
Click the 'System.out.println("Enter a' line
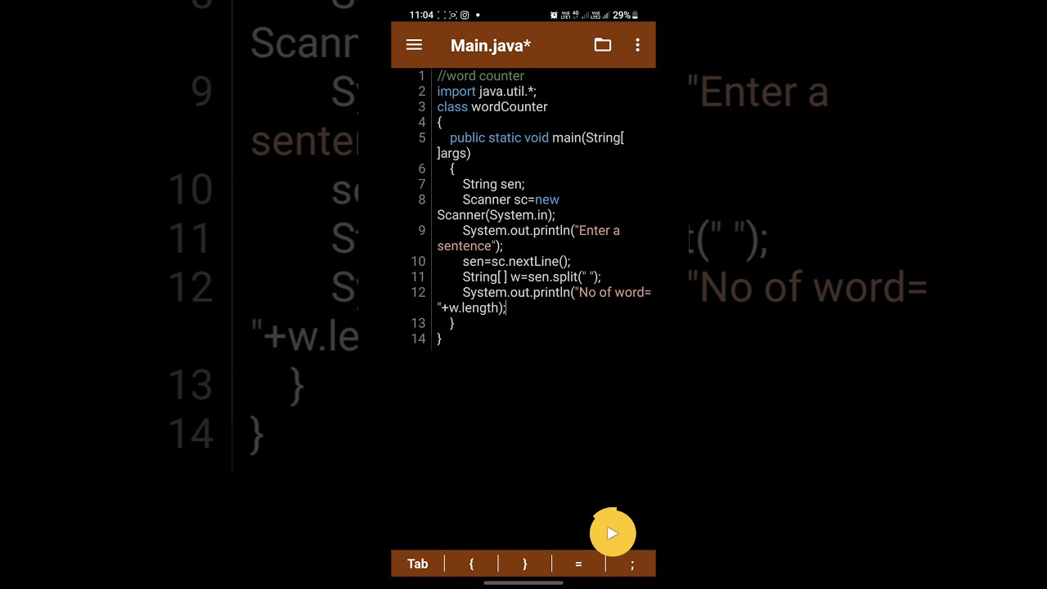click(x=541, y=232)
